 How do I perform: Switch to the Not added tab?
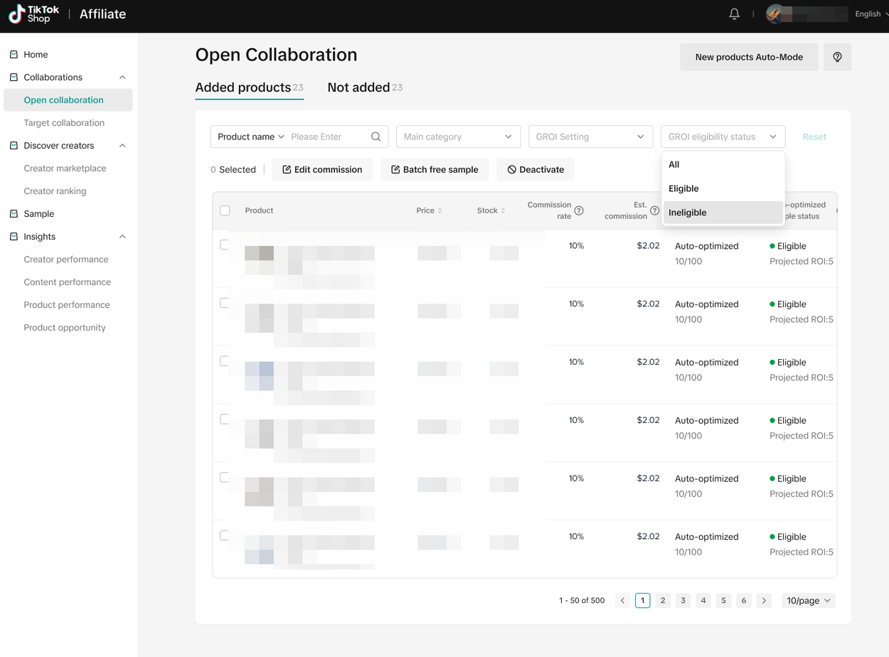[358, 87]
